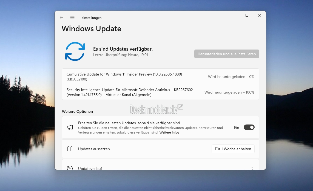
Task: Click the Ein toggle state label
Action: [x=236, y=128]
